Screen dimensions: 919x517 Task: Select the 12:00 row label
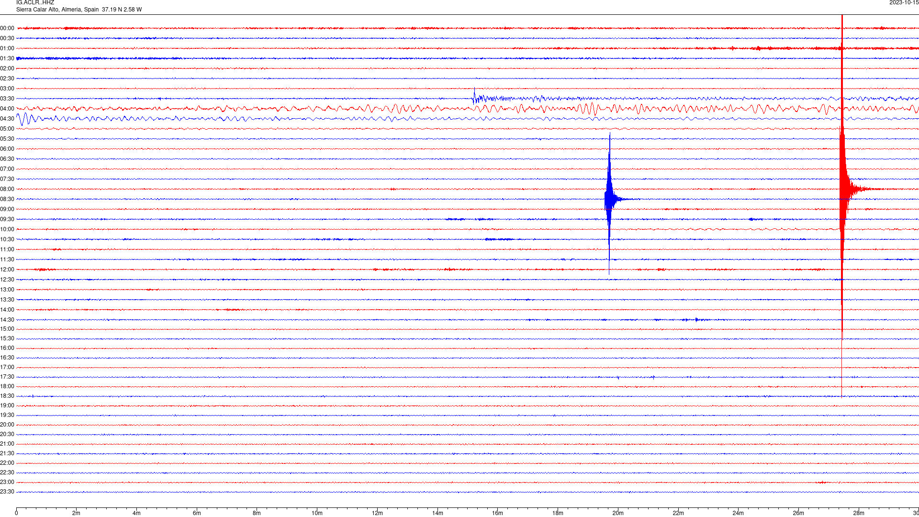coord(7,270)
